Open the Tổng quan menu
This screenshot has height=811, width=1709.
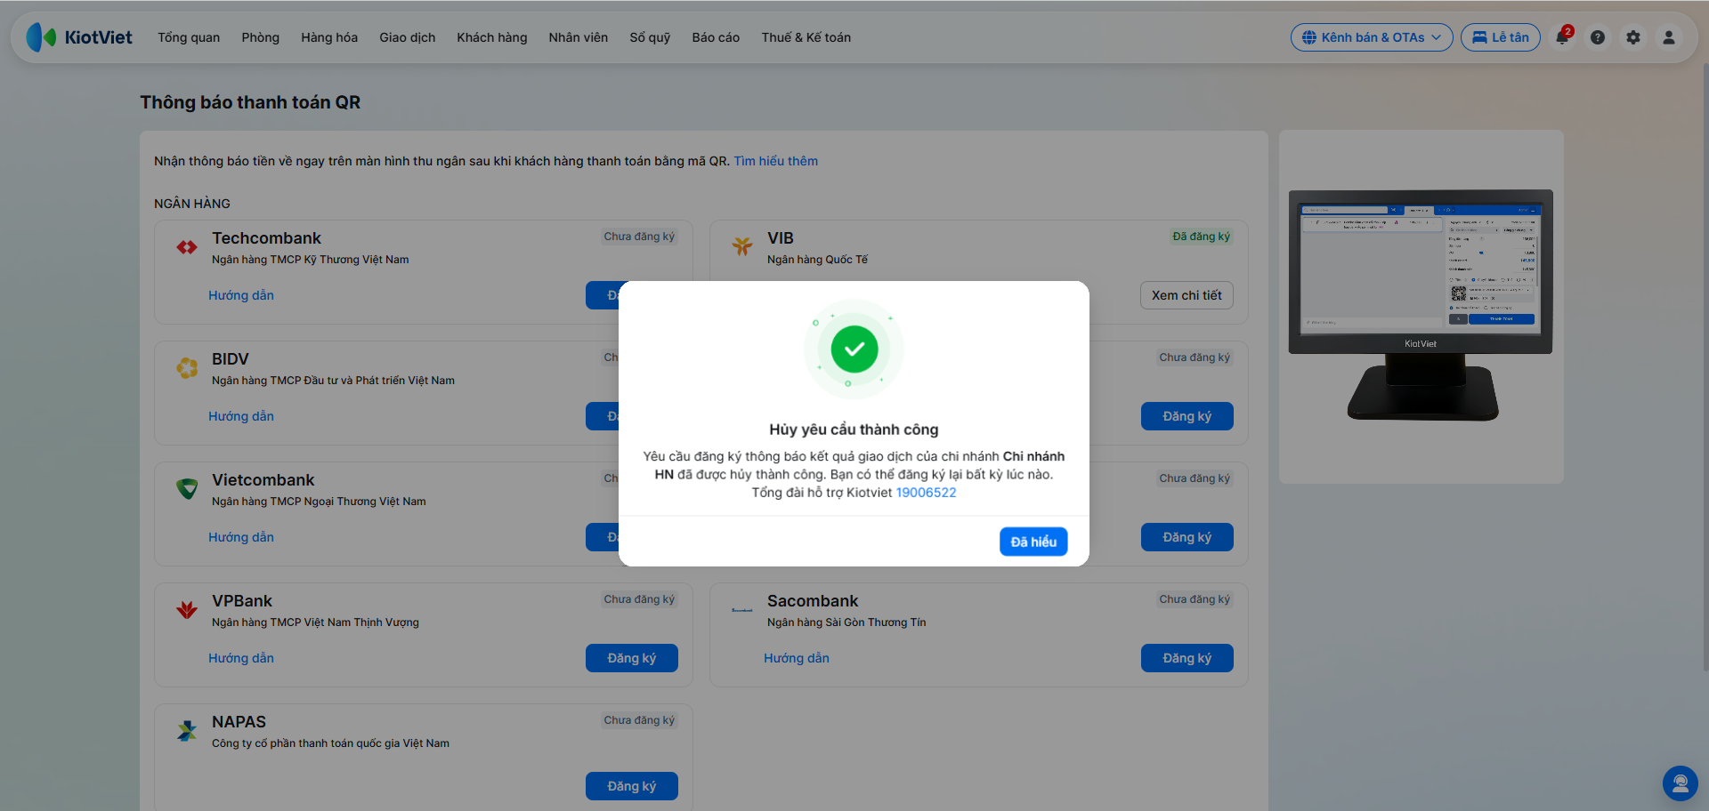click(189, 37)
